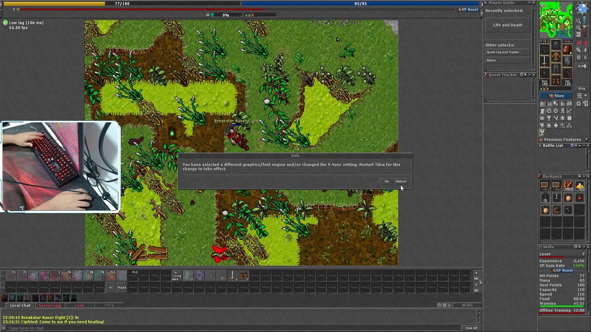Zoom out the minimap
591x332 pixels.
click(x=579, y=21)
